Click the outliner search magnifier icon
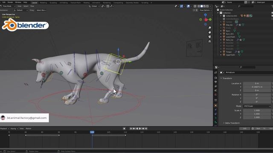Image resolution: width=273 pixels, height=153 pixels. pos(239,6)
